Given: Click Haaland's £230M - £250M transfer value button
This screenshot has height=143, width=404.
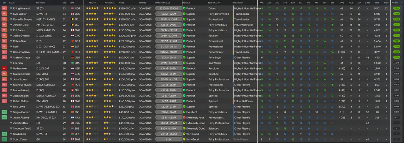Looking at the screenshot, I should (169, 8).
